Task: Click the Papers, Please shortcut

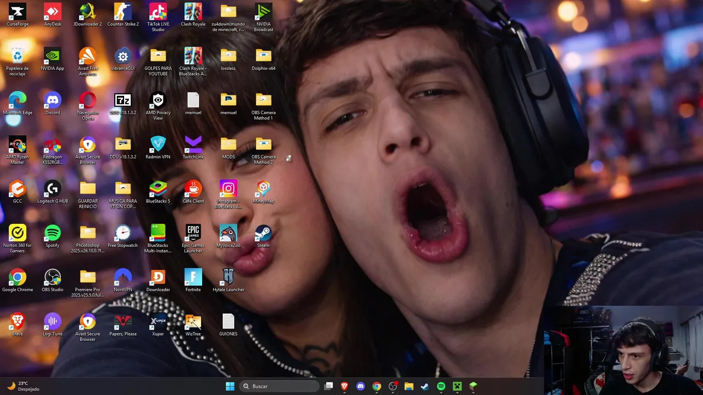Action: pyautogui.click(x=123, y=325)
